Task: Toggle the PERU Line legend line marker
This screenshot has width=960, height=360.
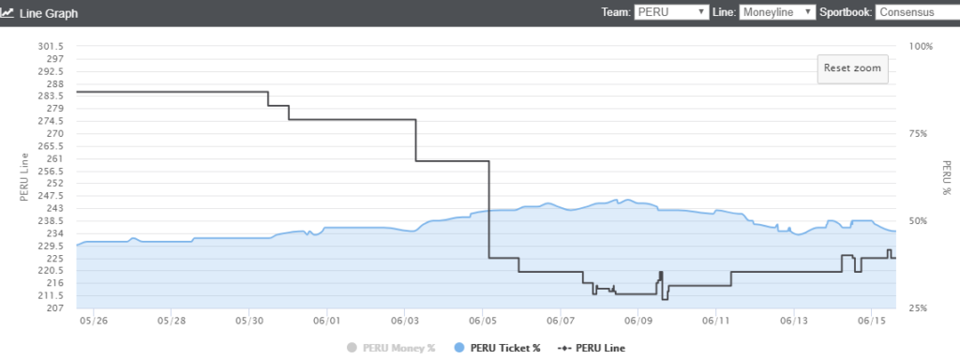Action: tap(563, 348)
